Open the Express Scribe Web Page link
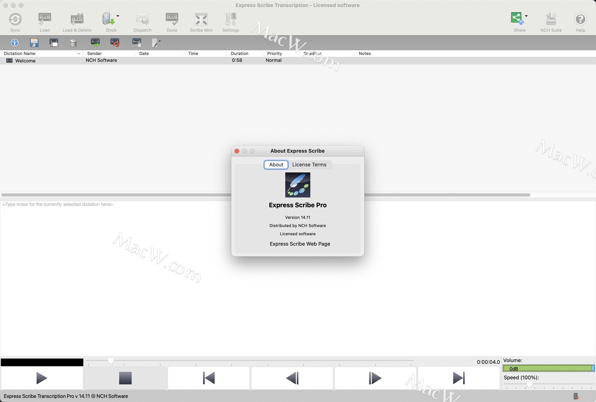 point(300,244)
